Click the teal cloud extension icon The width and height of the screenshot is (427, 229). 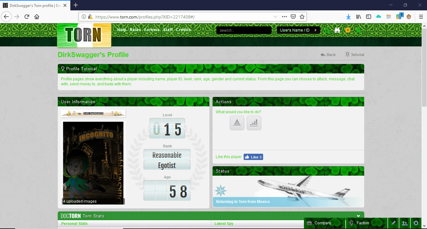coord(379,17)
